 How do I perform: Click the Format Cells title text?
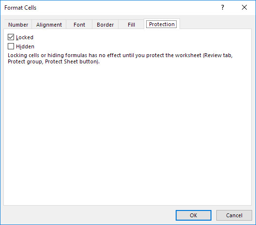[x=20, y=8]
